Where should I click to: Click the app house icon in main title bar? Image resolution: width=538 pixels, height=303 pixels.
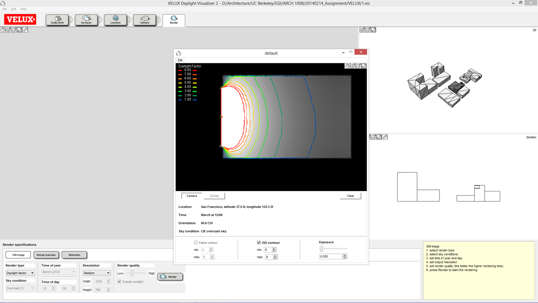(3, 3)
